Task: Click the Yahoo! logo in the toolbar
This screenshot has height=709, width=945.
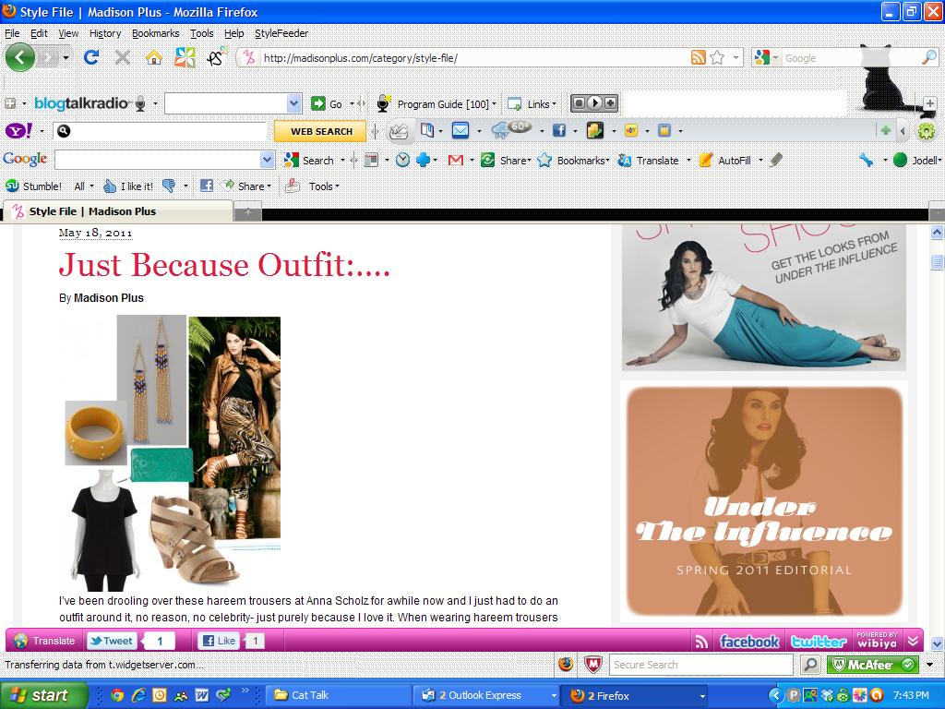Action: click(x=19, y=131)
